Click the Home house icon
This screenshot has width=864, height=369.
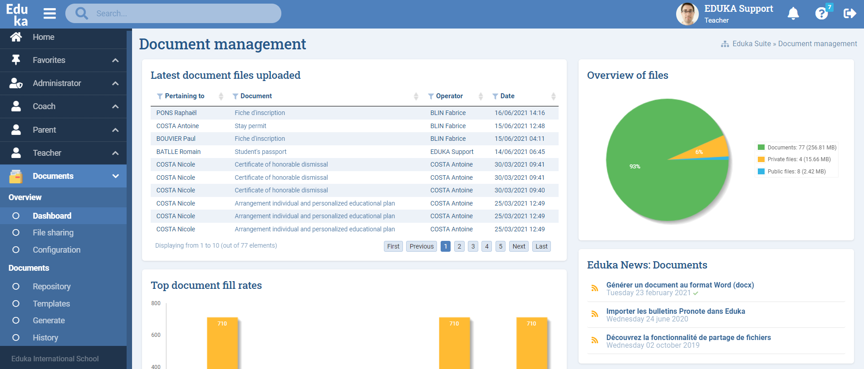[x=16, y=37]
